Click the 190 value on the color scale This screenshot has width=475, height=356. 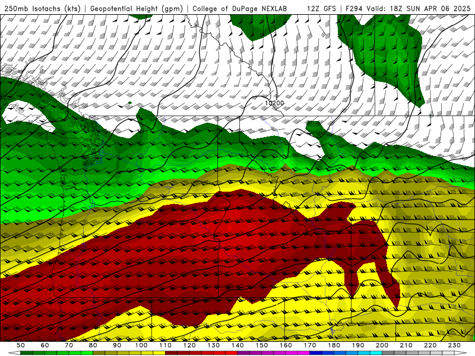pos(358,345)
